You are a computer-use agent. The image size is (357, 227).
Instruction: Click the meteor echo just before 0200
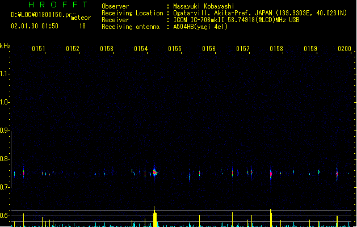(337, 174)
